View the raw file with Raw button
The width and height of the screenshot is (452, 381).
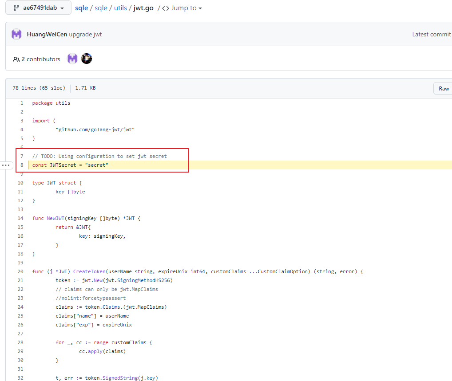pos(444,88)
